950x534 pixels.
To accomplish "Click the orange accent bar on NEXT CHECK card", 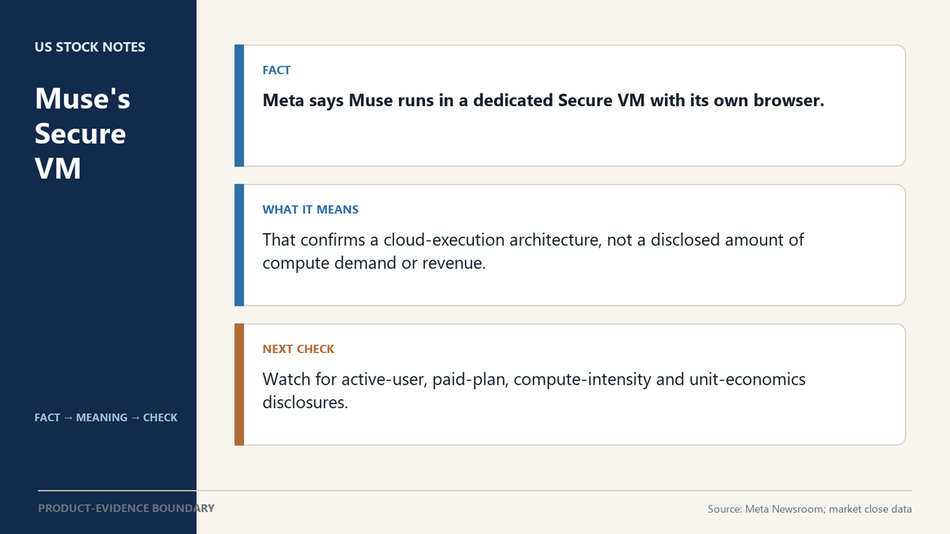I will (239, 384).
